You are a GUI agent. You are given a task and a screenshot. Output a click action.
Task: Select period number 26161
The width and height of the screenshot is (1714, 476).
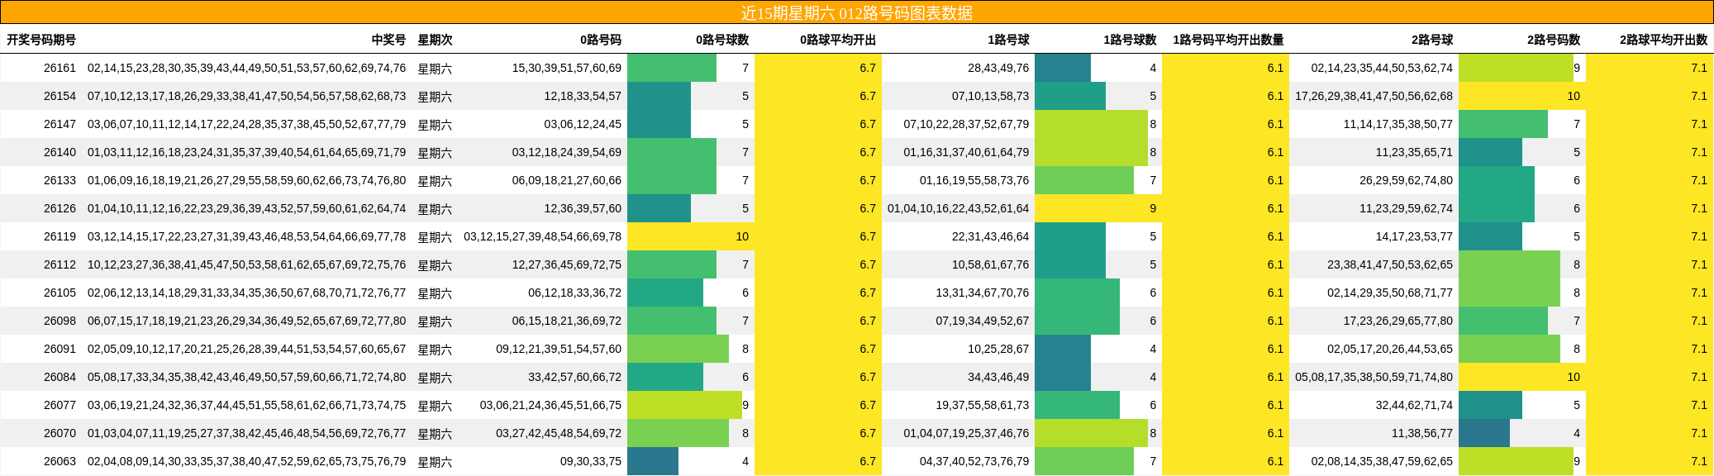click(x=60, y=68)
